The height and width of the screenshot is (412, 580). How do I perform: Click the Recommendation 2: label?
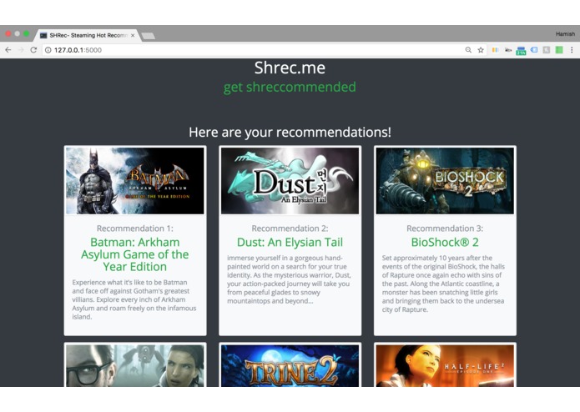290,229
